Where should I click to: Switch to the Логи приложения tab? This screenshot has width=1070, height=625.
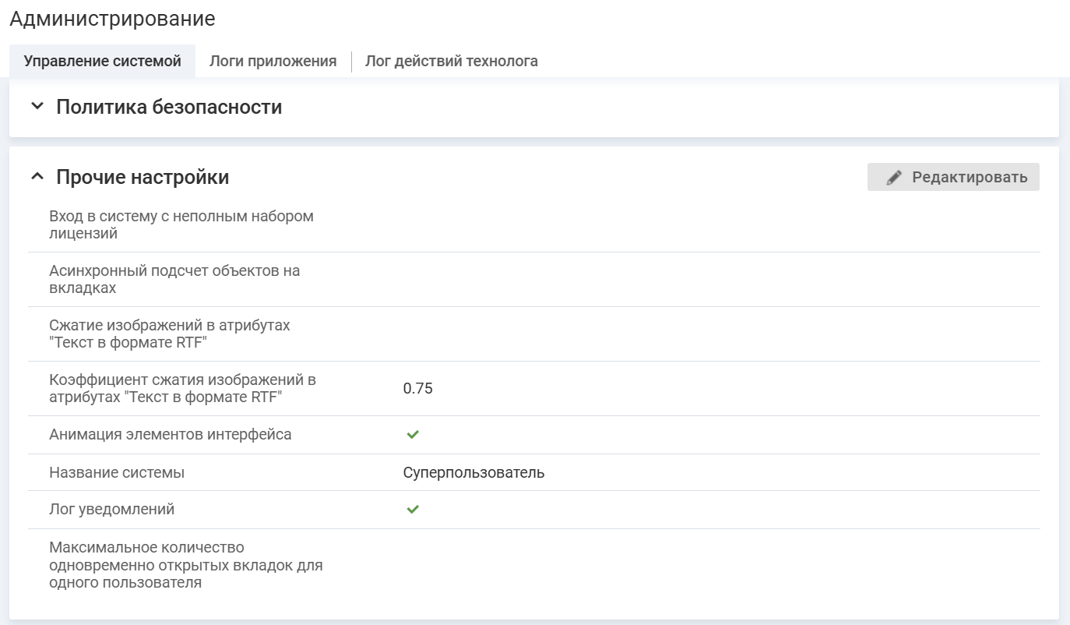pyautogui.click(x=273, y=61)
